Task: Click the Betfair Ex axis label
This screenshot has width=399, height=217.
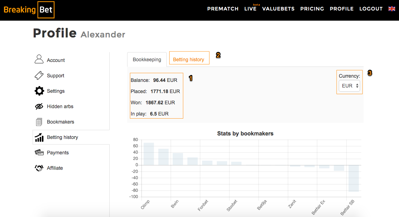Action: point(318,207)
